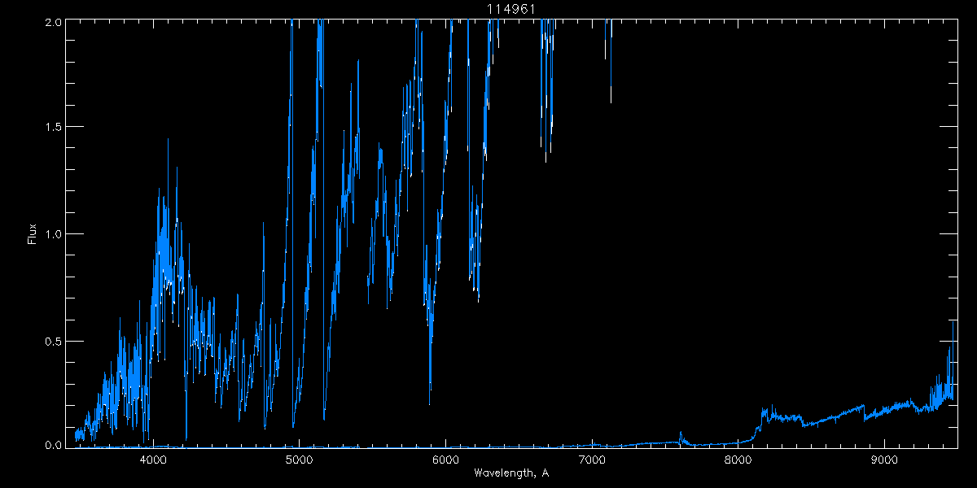This screenshot has width=977, height=488.
Task: Click the 8000 wavelength tick label
Action: 738,460
